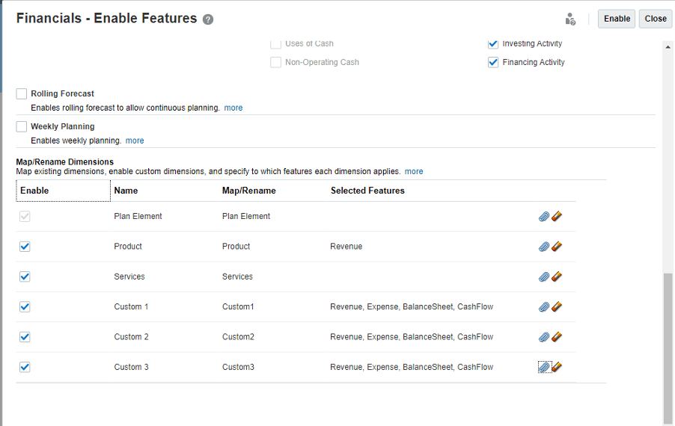Click the Map/Rename column header
675x426 pixels.
point(248,191)
